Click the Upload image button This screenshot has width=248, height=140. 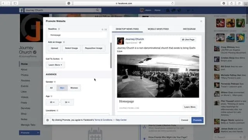click(54, 48)
